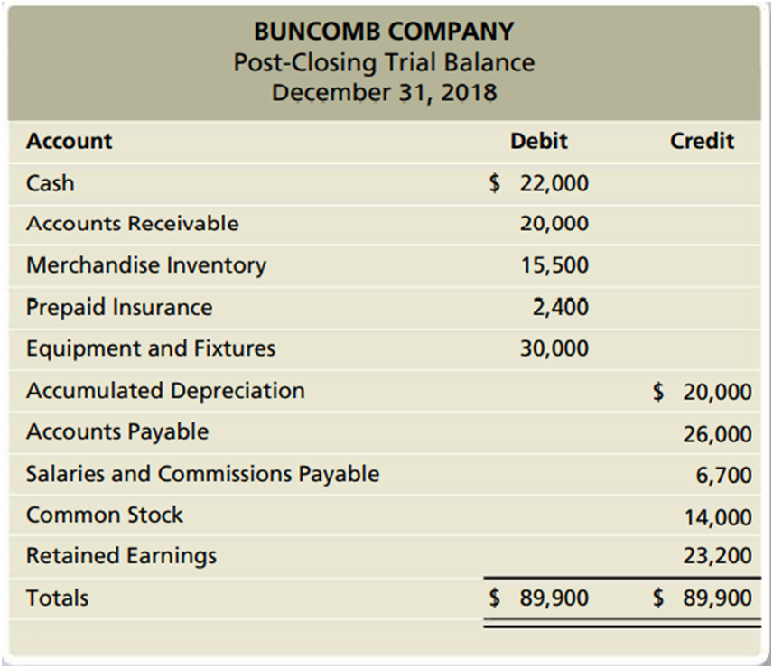Select the $89,900 debit total
This screenshot has height=668, width=773.
coord(539,598)
